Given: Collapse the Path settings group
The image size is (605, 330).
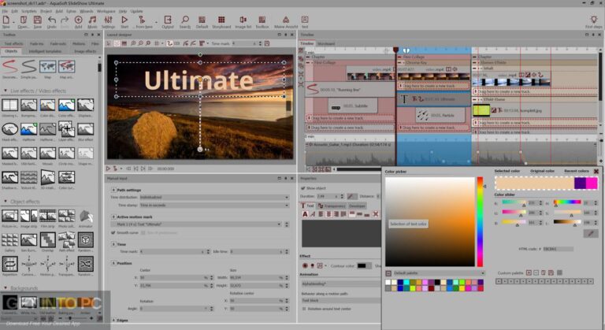Looking at the screenshot, I should coord(113,190).
